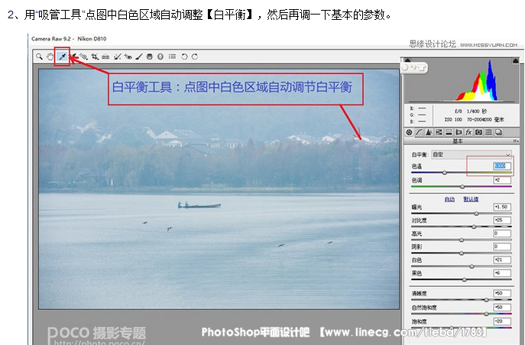Click the 自然饱和度 value field

[502, 308]
